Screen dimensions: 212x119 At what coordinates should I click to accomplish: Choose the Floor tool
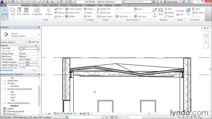[59, 17]
